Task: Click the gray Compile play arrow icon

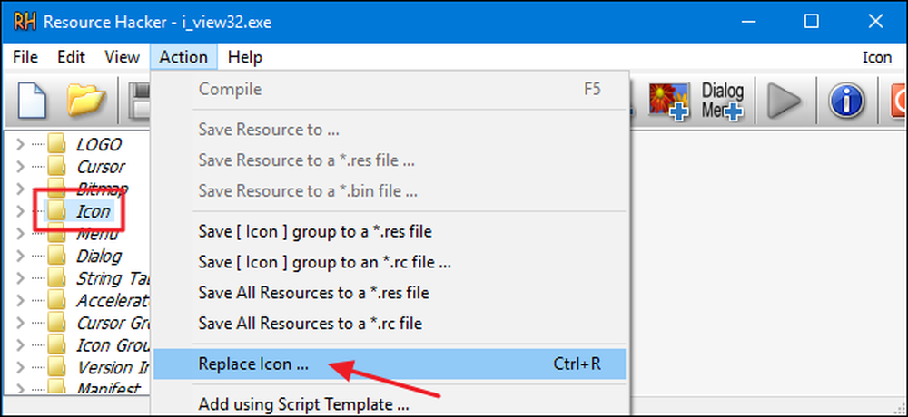Action: tap(784, 102)
